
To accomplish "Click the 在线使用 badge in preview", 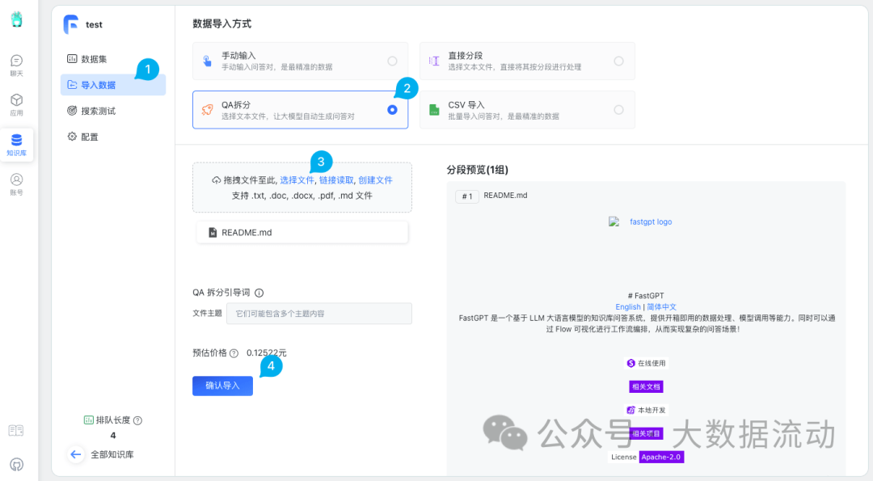I will tap(646, 363).
